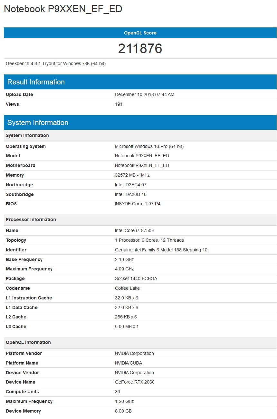Click the OpenCL Information subheader
277x419 pixels.
(140, 342)
